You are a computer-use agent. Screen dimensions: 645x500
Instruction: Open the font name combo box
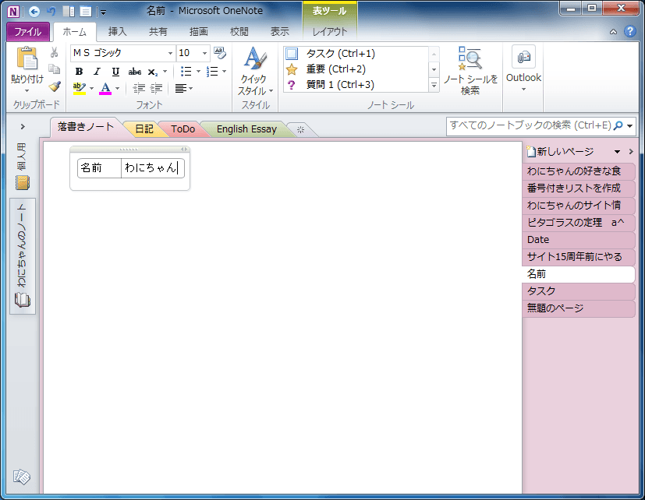click(x=123, y=53)
